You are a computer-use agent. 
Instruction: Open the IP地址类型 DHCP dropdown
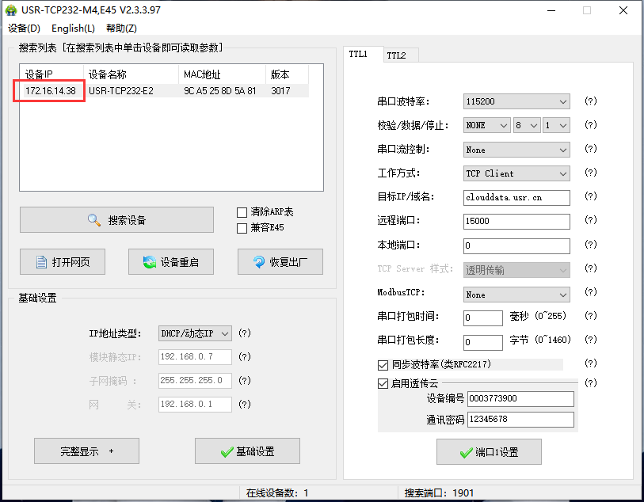[x=194, y=333]
